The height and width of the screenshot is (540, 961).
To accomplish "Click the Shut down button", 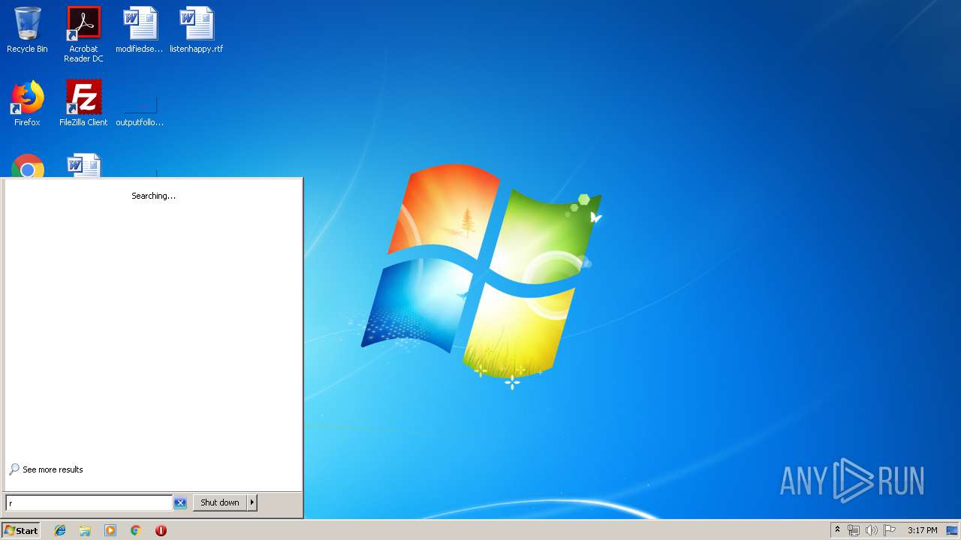I will point(220,502).
